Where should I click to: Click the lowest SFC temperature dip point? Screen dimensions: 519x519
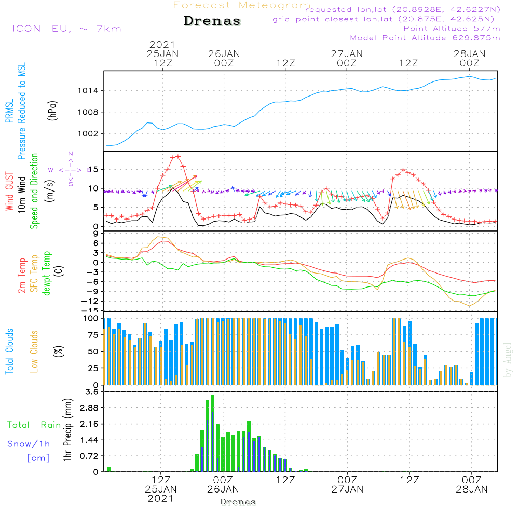pyautogui.click(x=469, y=306)
